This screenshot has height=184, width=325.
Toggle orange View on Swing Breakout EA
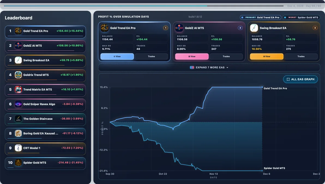[x=267, y=56]
